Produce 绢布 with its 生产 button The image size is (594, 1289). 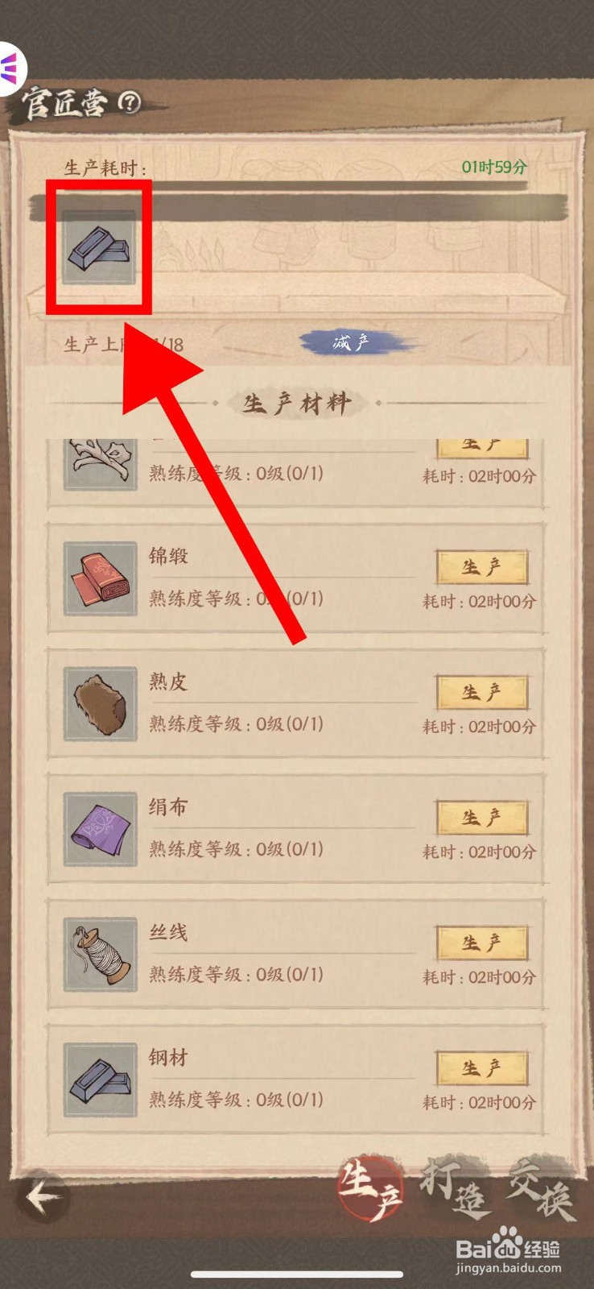coord(482,818)
